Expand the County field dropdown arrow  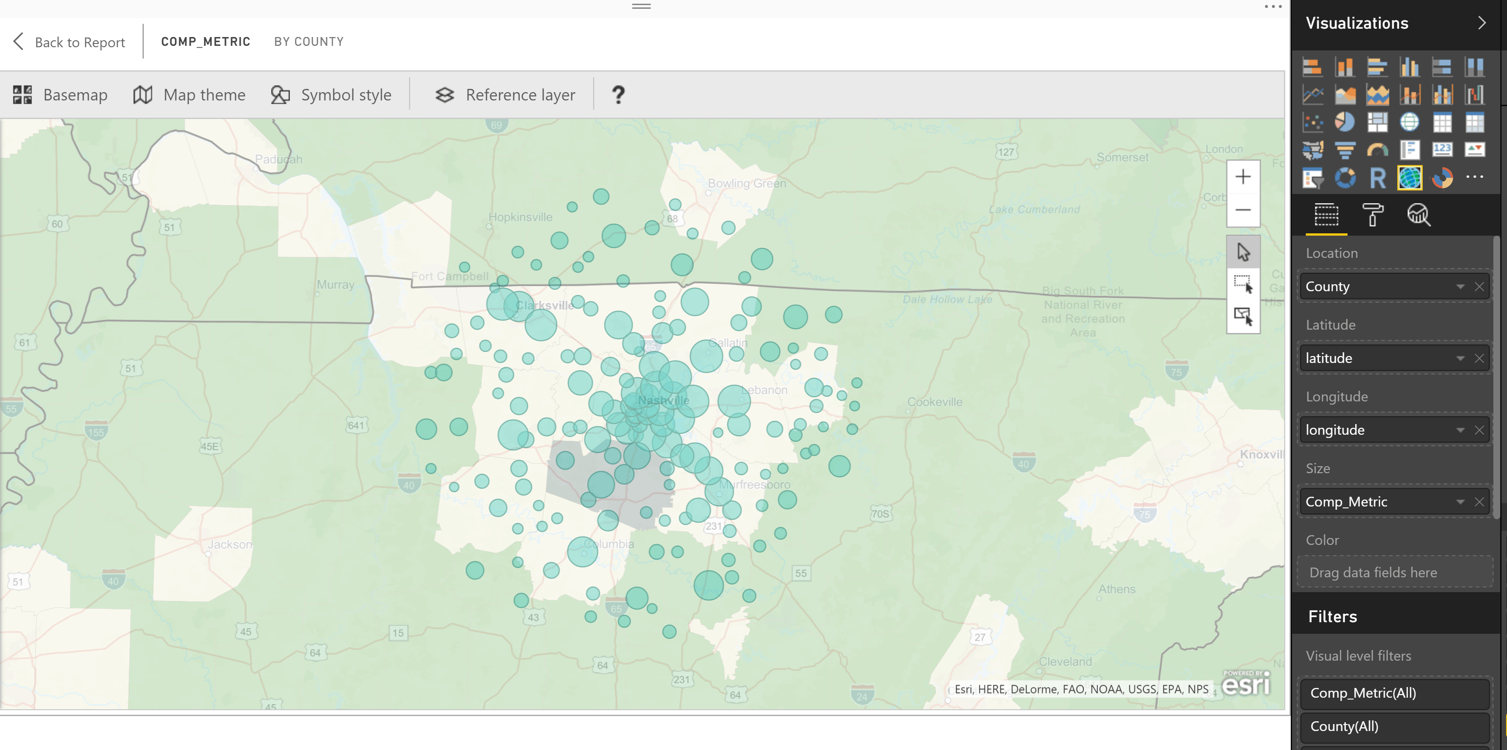point(1460,287)
